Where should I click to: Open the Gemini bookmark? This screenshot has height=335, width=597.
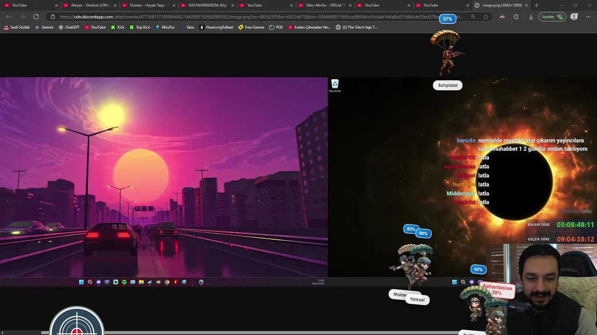[x=44, y=27]
